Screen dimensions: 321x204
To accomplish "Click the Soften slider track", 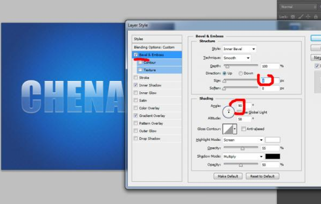I will 241,87.
